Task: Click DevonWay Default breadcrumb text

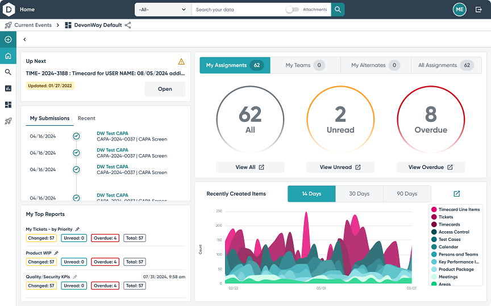Action: tap(98, 25)
